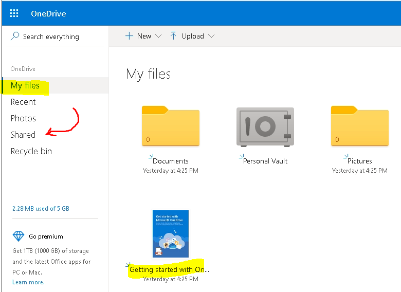Expand the New dropdown chevron
Viewport: 401px width, 292px height.
coord(158,36)
